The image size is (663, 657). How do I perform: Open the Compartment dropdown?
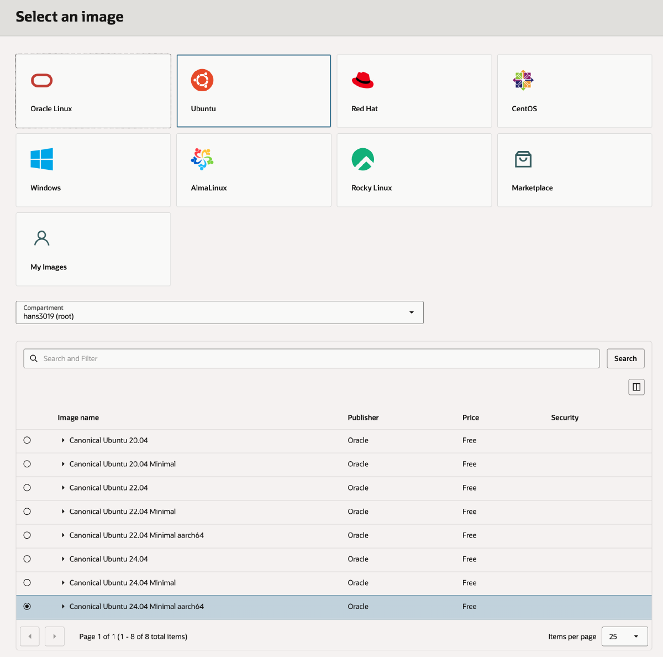click(220, 312)
